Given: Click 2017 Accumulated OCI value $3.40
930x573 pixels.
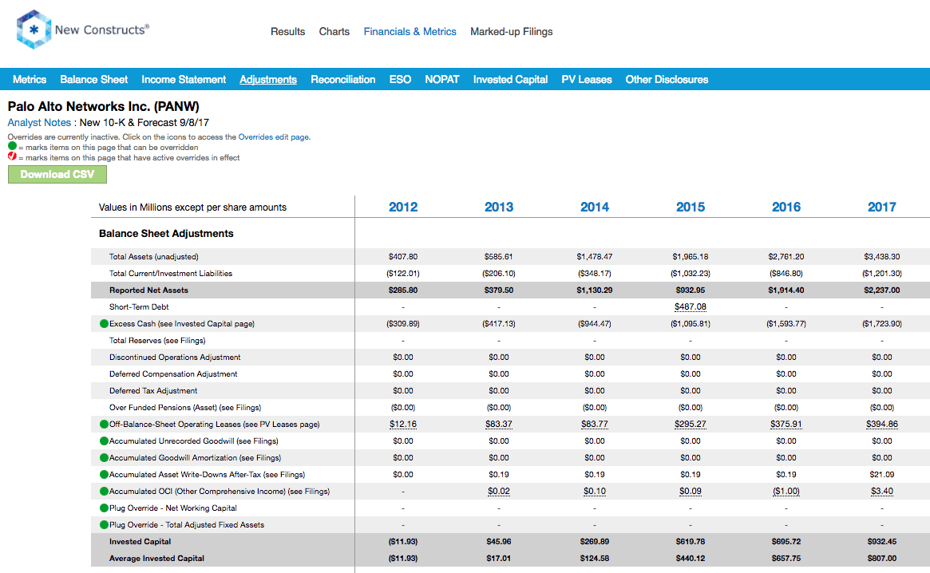Looking at the screenshot, I should [x=882, y=491].
